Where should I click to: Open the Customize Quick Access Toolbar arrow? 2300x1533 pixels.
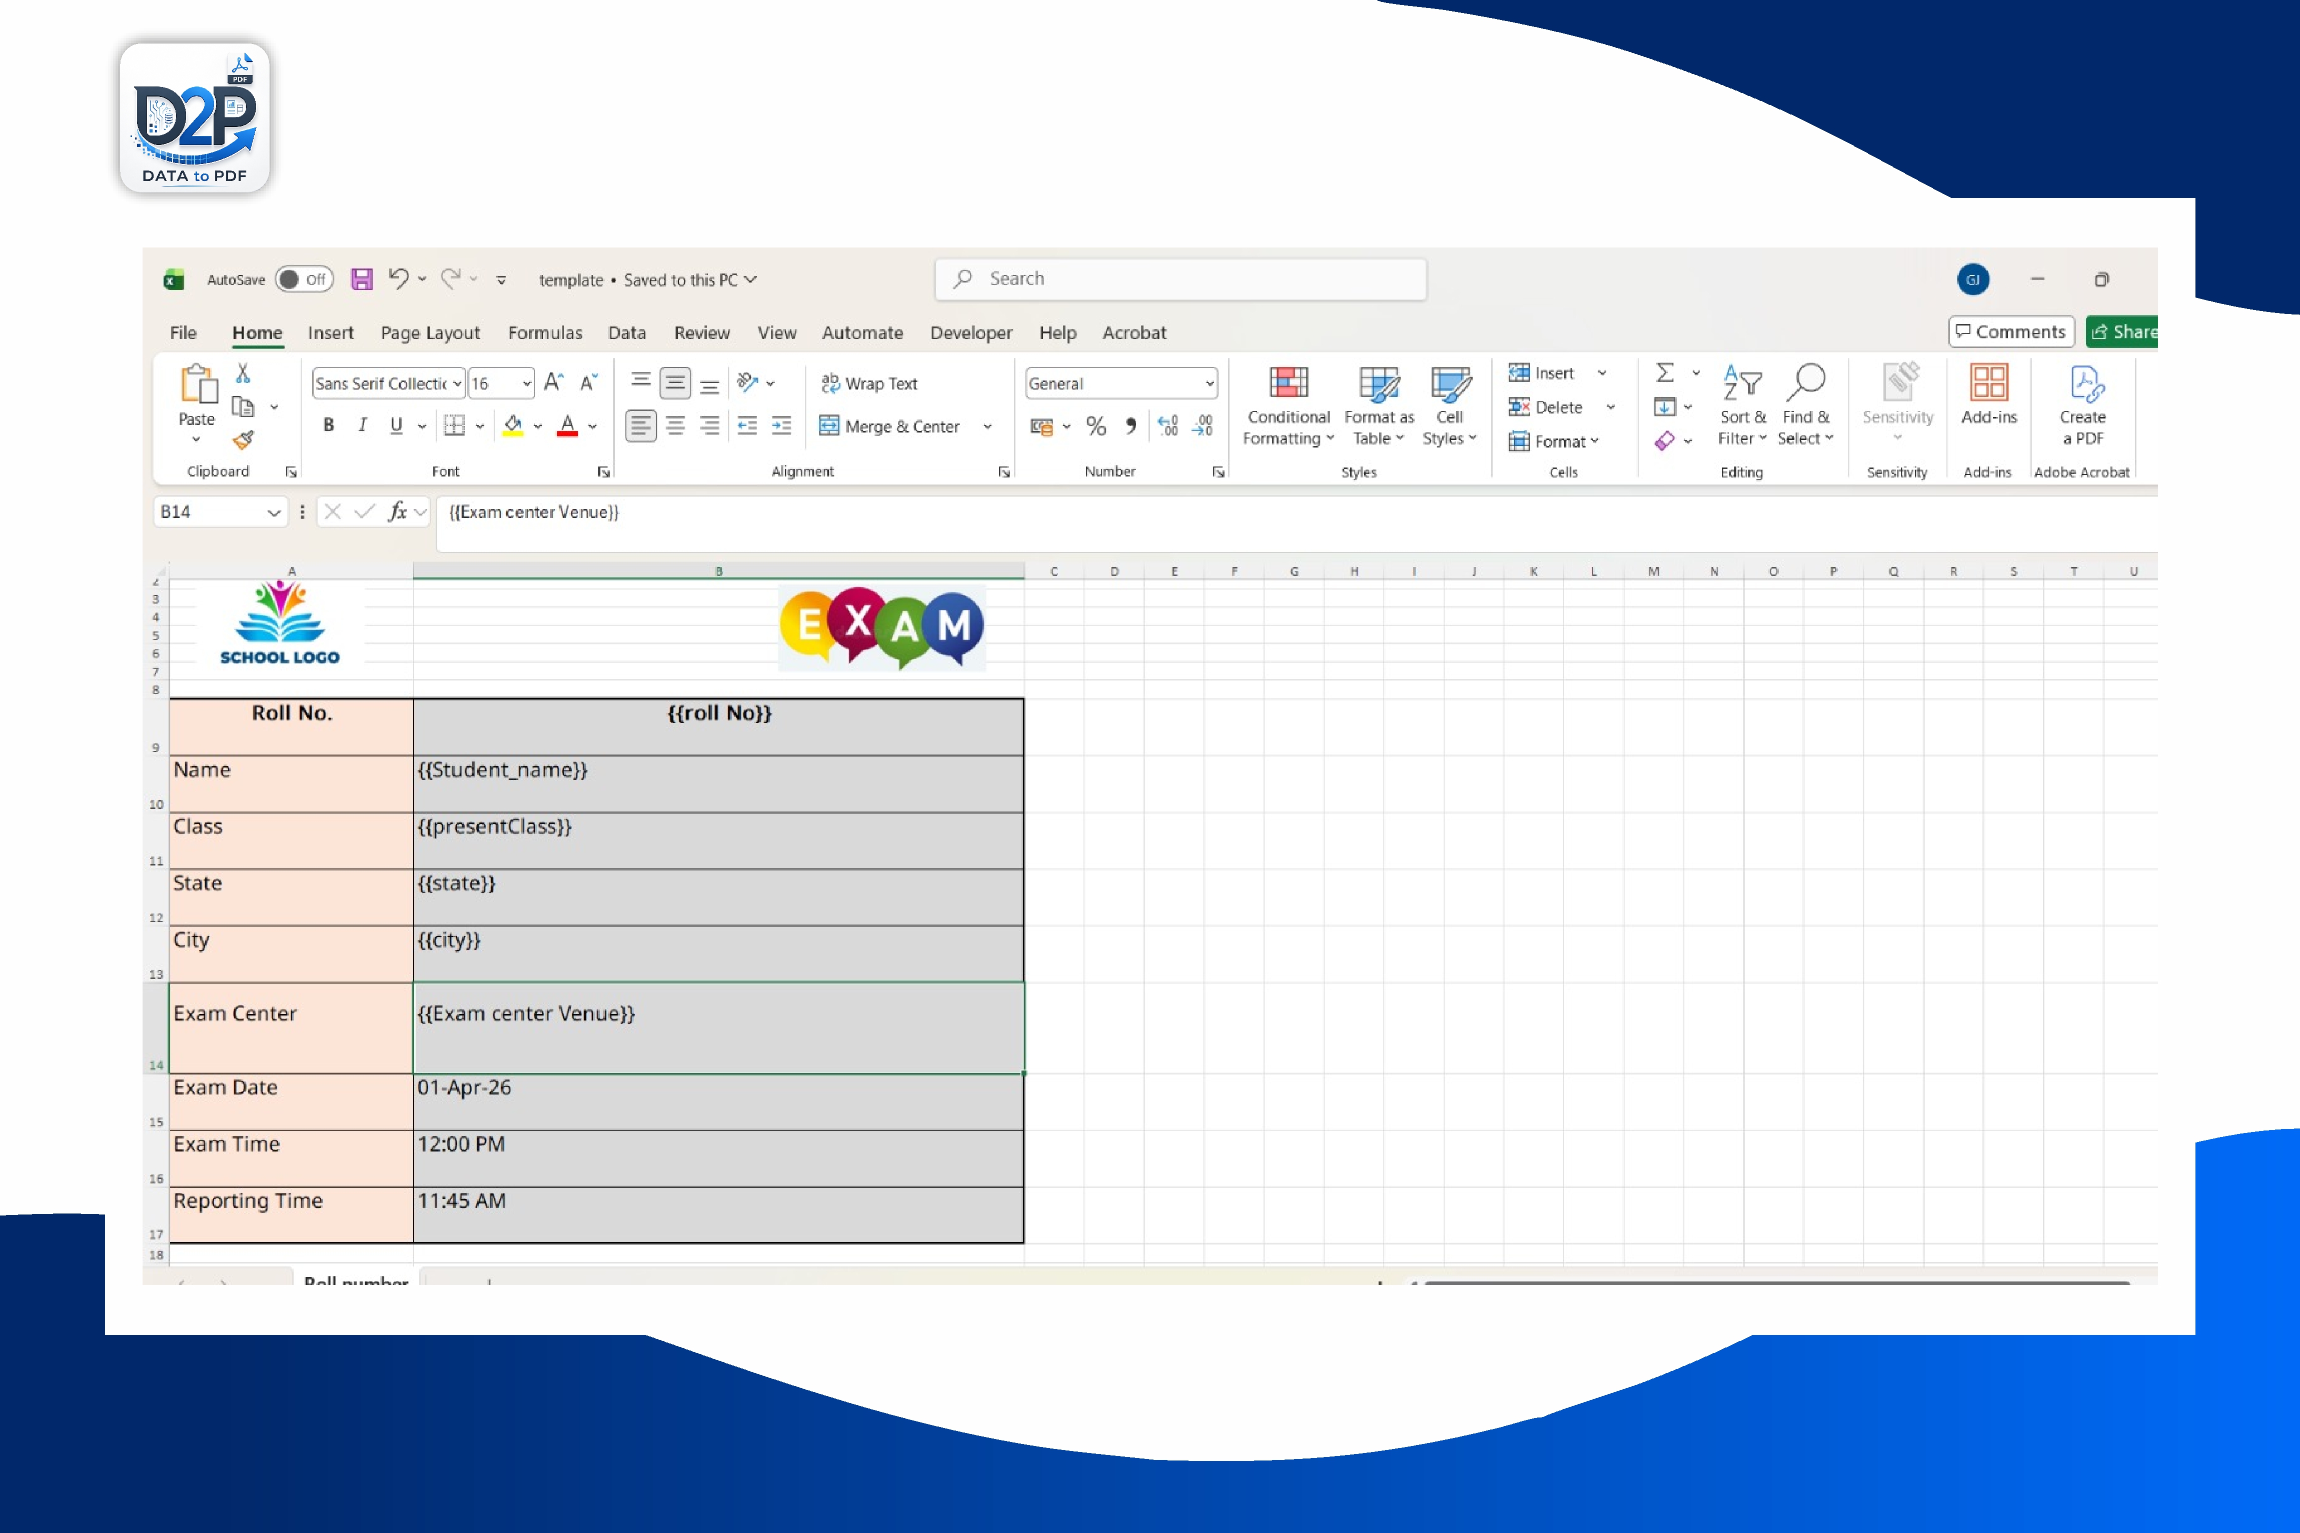(x=501, y=279)
